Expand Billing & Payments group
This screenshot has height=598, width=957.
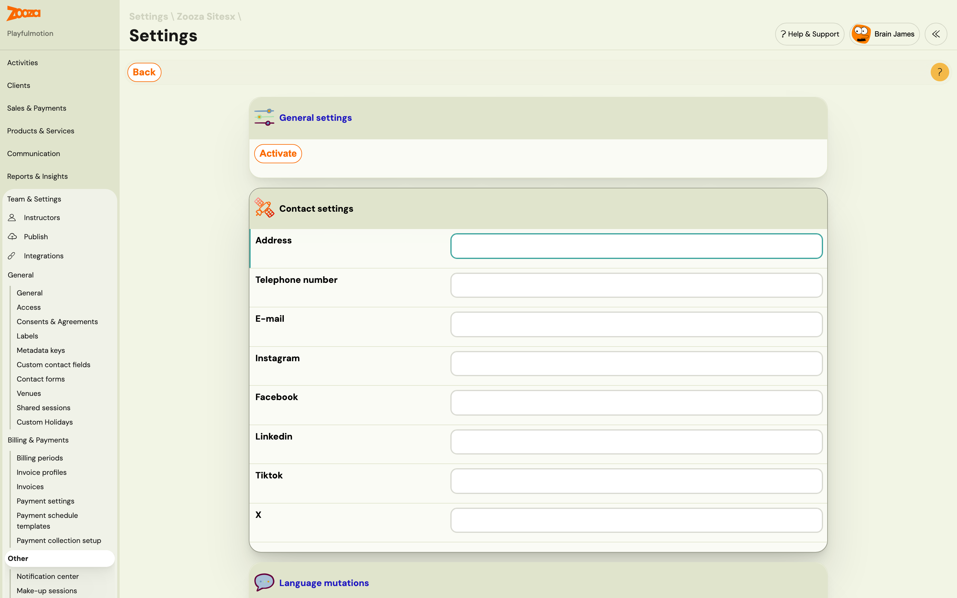38,440
